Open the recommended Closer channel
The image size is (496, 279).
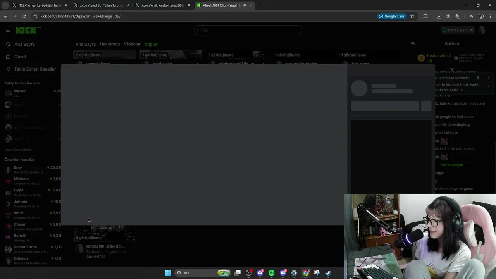coord(33,227)
